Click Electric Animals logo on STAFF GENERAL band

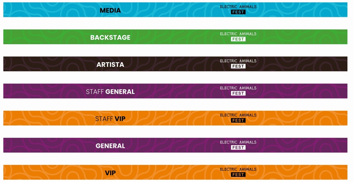tap(238, 91)
